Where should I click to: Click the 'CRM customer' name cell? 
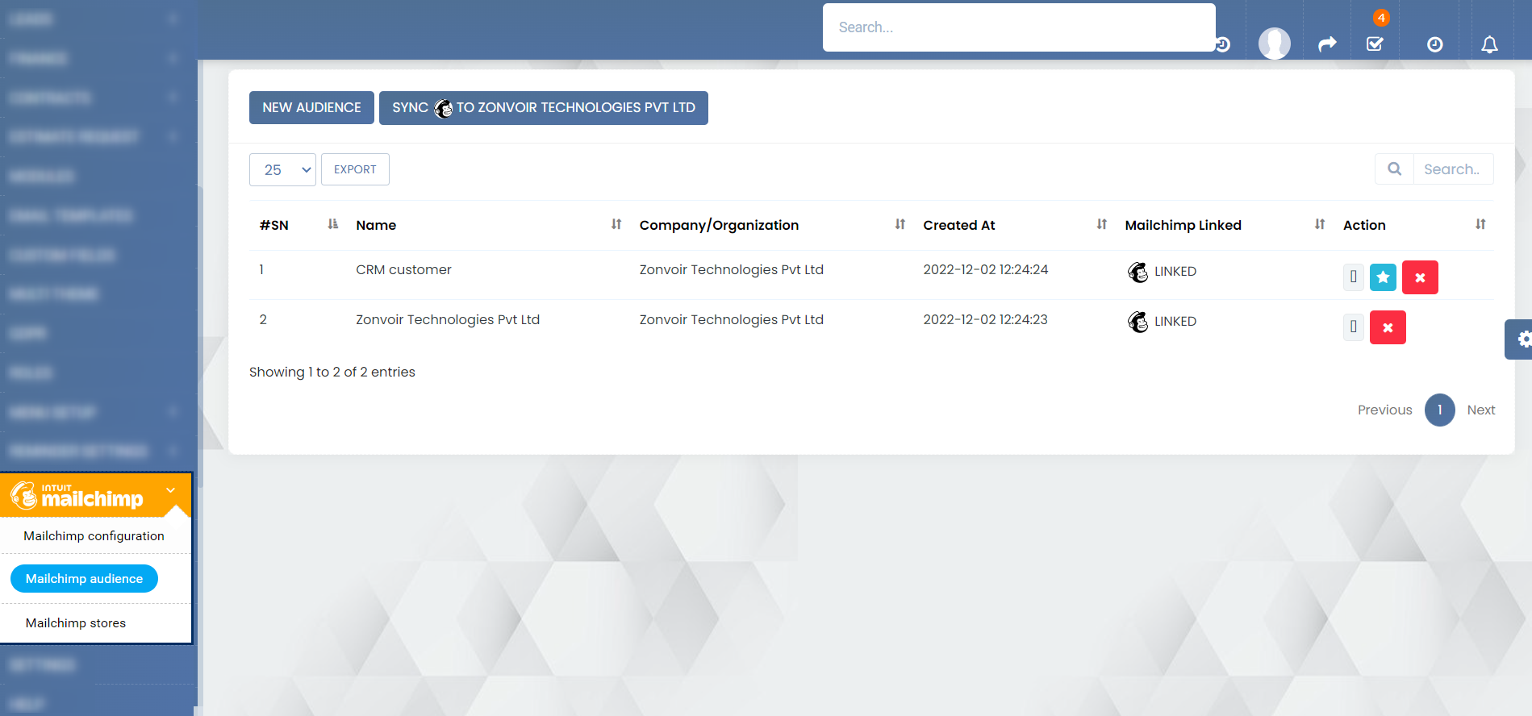click(x=403, y=269)
